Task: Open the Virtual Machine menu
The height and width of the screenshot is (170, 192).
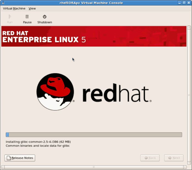Action: pos(14,8)
